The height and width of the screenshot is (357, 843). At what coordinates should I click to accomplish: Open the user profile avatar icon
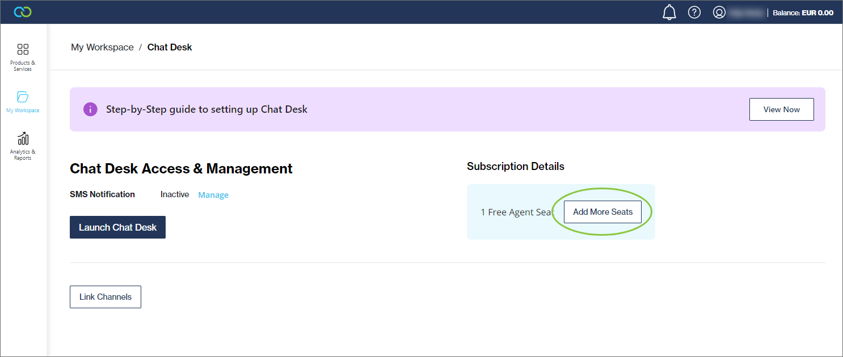click(719, 12)
